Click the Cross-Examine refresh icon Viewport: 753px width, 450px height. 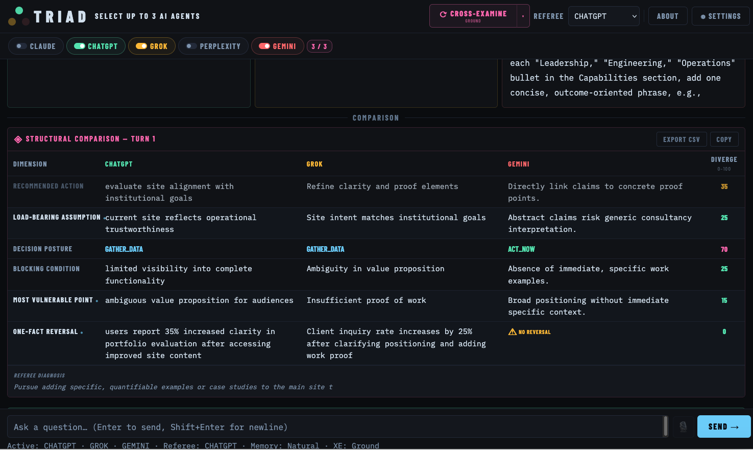(x=443, y=14)
